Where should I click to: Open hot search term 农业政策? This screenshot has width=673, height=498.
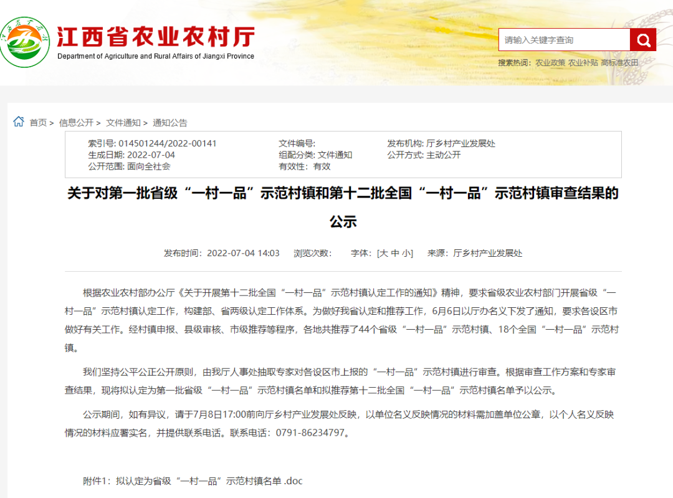[550, 63]
